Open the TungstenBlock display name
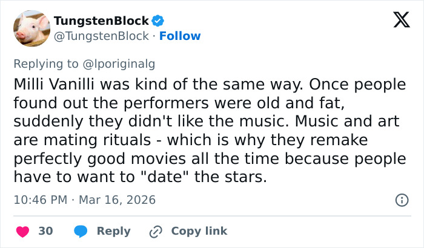Image resolution: width=424 pixels, height=248 pixels. coord(101,21)
